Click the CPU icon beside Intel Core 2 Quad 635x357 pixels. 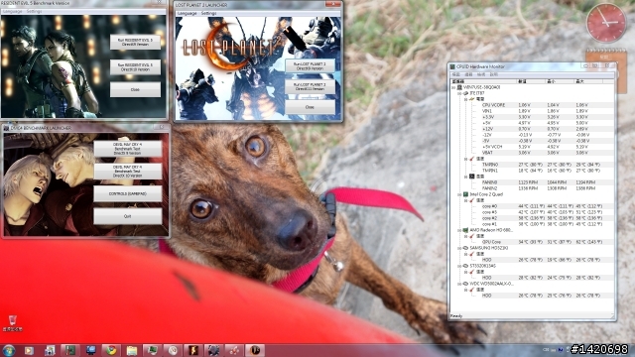point(465,194)
